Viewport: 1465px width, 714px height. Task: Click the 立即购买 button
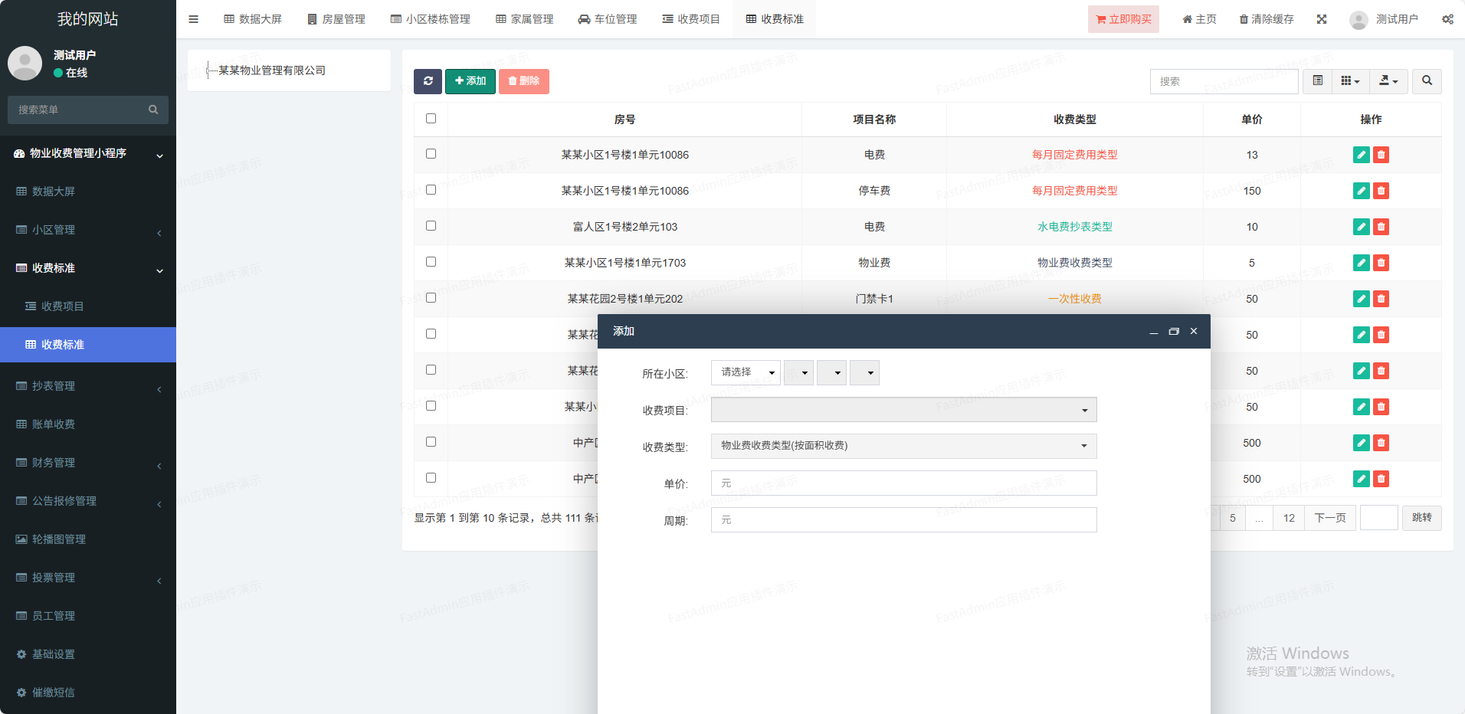point(1123,19)
